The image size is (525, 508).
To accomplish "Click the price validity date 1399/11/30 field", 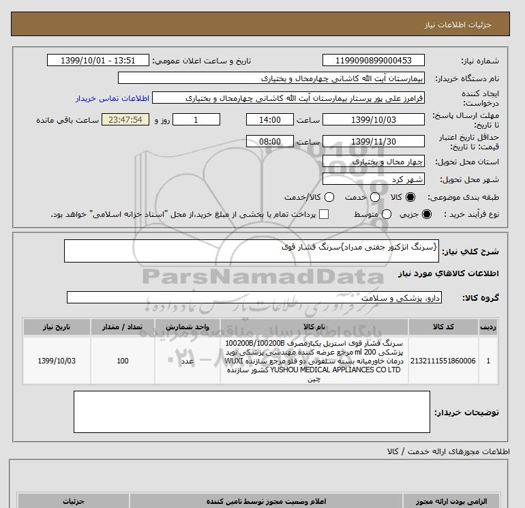I will [374, 142].
